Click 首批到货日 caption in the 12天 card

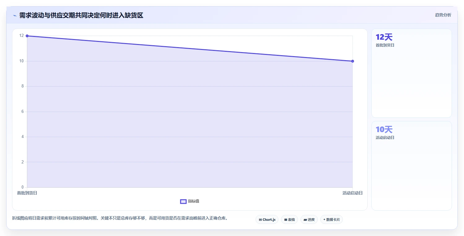385,45
